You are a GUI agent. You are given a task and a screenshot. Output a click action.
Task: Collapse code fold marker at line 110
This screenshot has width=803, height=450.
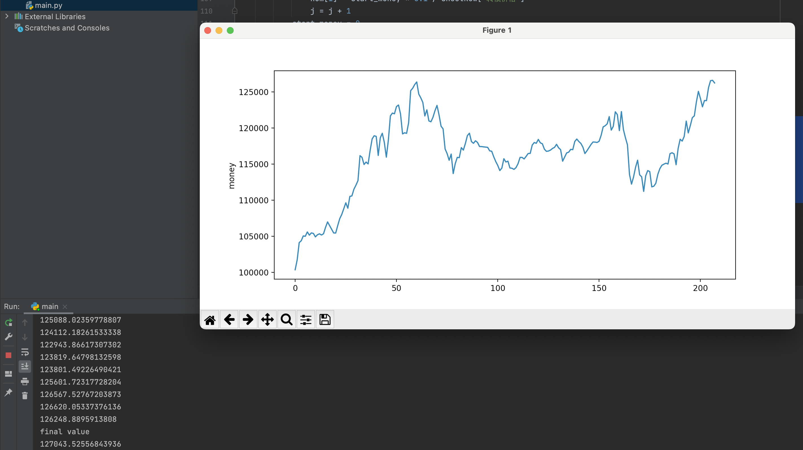point(235,11)
